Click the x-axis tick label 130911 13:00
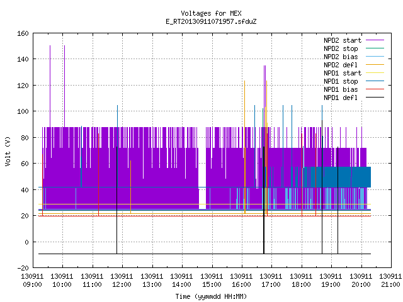The image size is (403, 302). [x=152, y=281]
